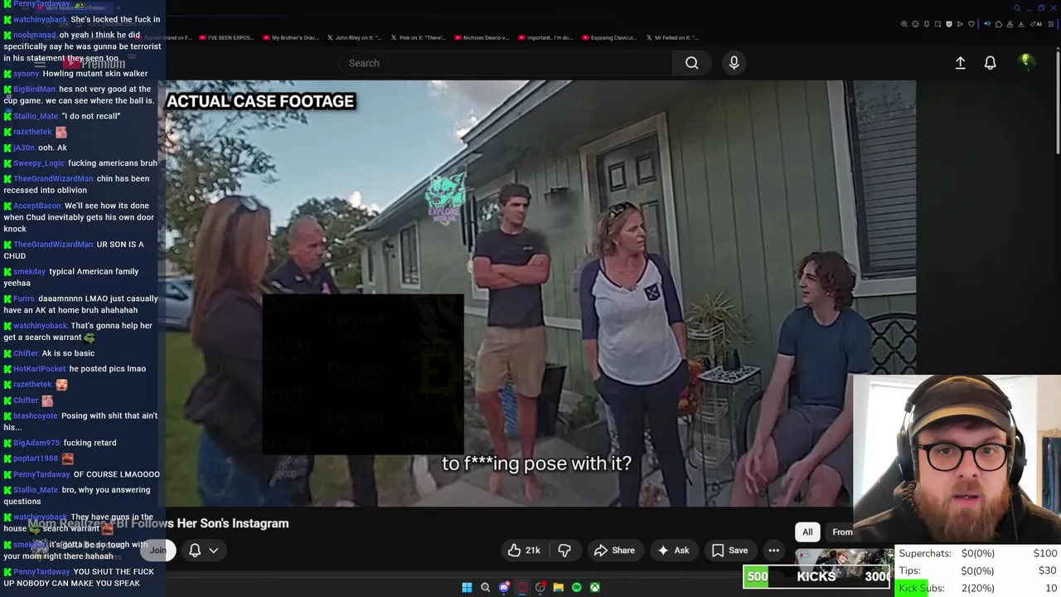Click chat username 'AcceptBacon'

pyautogui.click(x=37, y=206)
